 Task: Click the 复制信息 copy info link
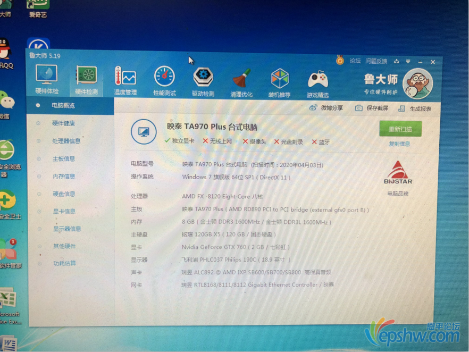click(x=399, y=144)
